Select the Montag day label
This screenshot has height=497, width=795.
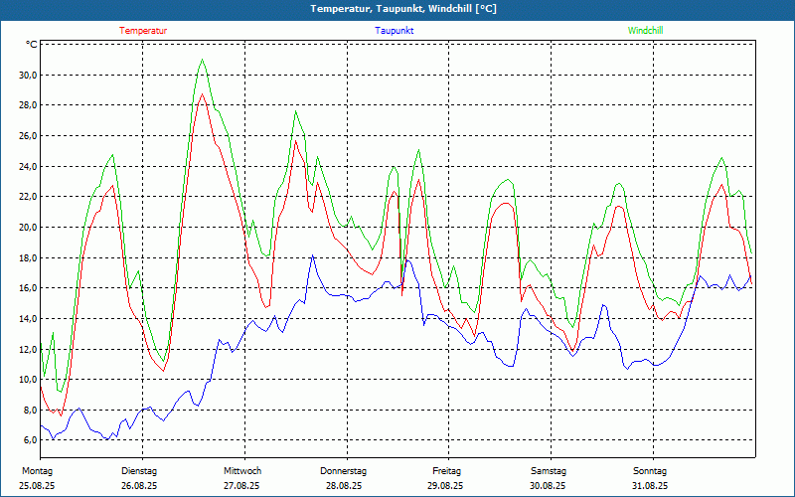point(37,470)
